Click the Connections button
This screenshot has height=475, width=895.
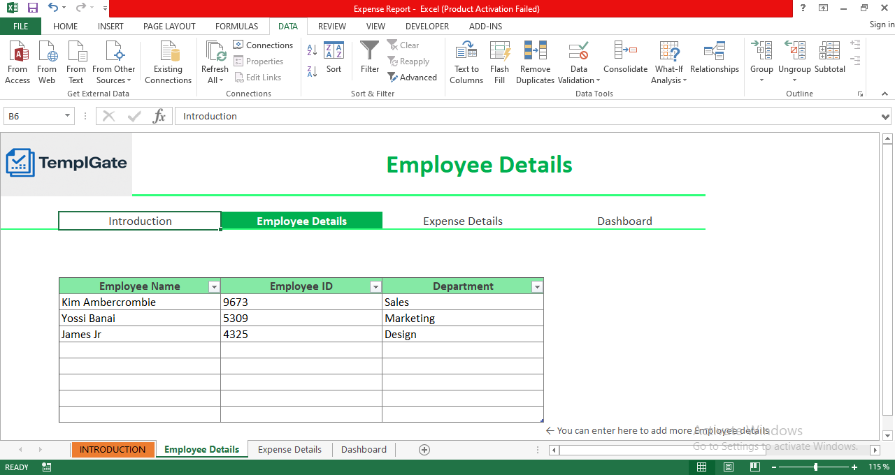pos(264,45)
